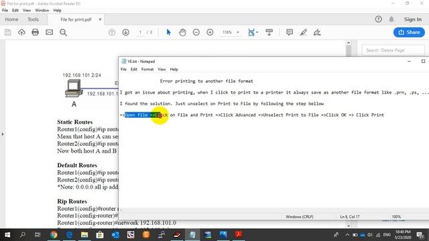Switch to Adobe Acrobat on the taskbar
Screen dimensions: 429x241
tap(239, 235)
